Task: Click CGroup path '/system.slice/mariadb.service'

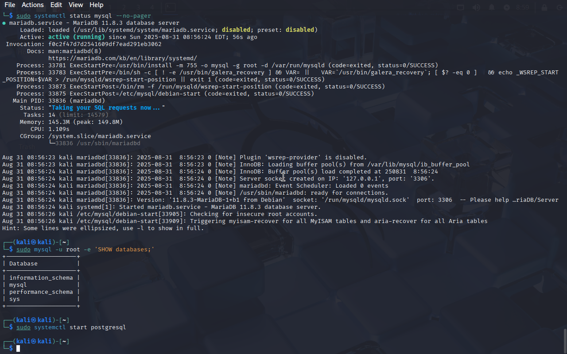Action: tap(100, 136)
